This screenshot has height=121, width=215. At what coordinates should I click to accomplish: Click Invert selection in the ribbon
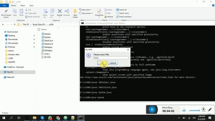click(x=124, y=17)
